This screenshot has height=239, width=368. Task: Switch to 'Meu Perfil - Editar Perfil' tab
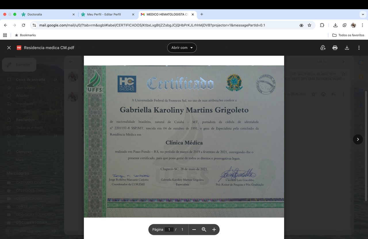106,14
